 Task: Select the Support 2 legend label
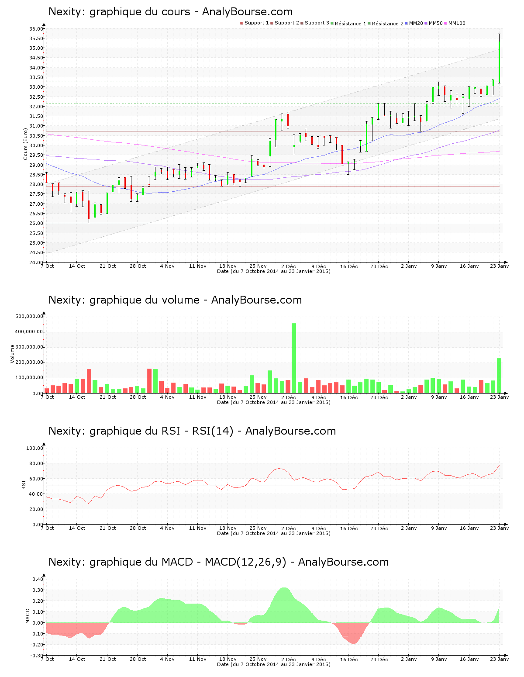coord(287,23)
